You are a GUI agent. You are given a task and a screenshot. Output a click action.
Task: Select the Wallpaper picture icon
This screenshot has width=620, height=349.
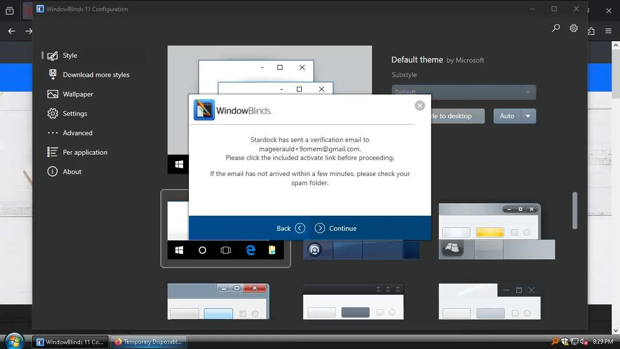[53, 94]
